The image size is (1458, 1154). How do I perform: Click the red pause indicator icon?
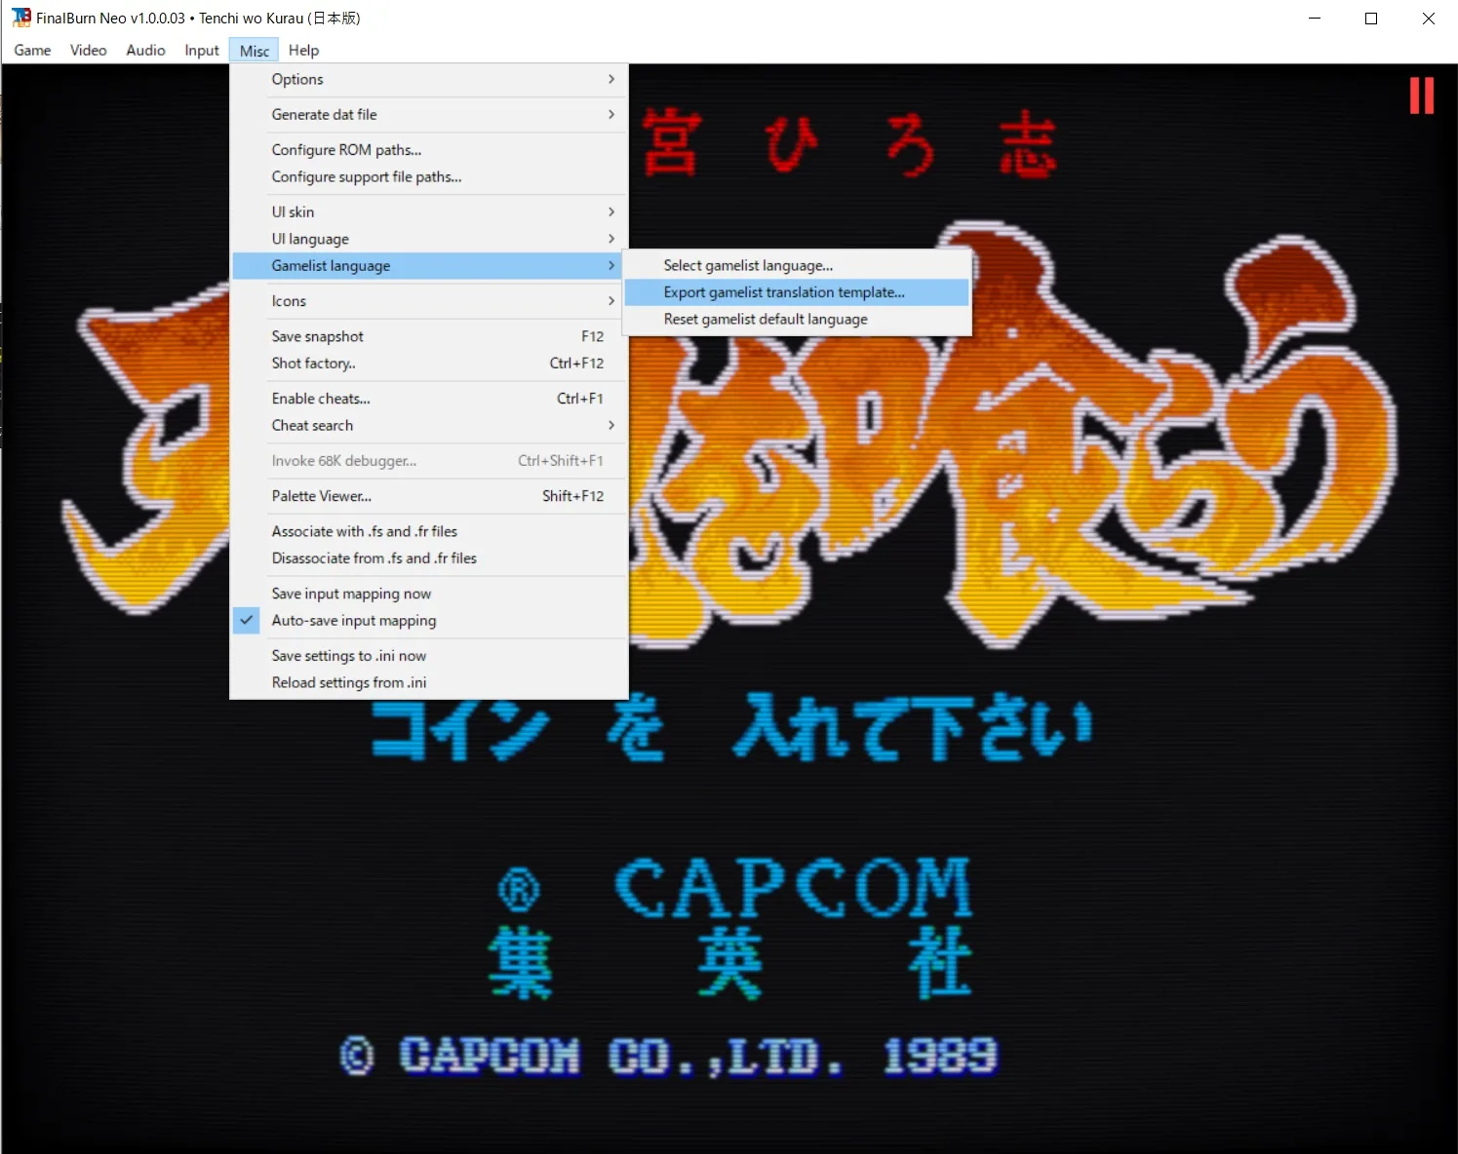click(x=1421, y=96)
